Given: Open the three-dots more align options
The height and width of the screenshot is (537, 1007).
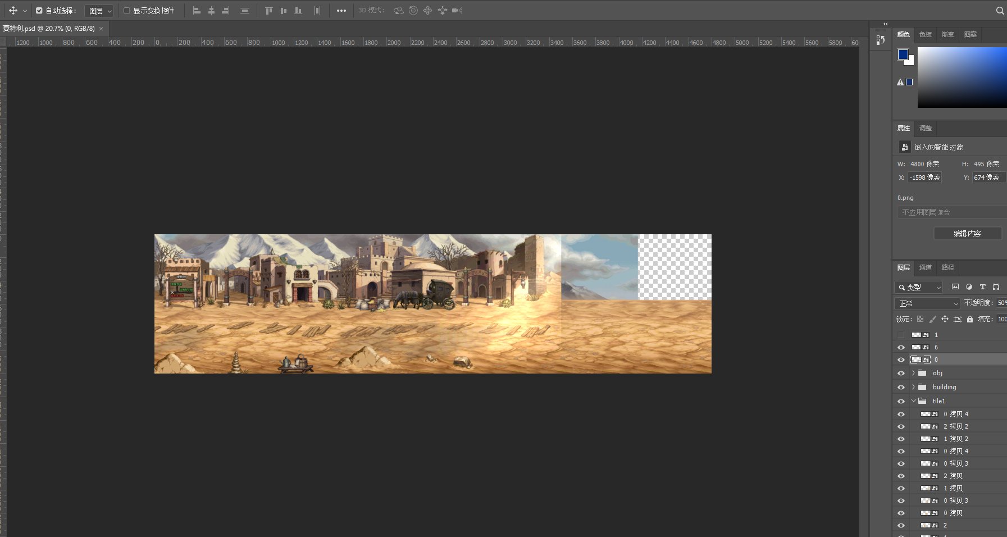Looking at the screenshot, I should pos(341,11).
